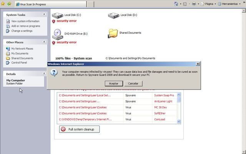Click Change a settings link

click(x=22, y=31)
